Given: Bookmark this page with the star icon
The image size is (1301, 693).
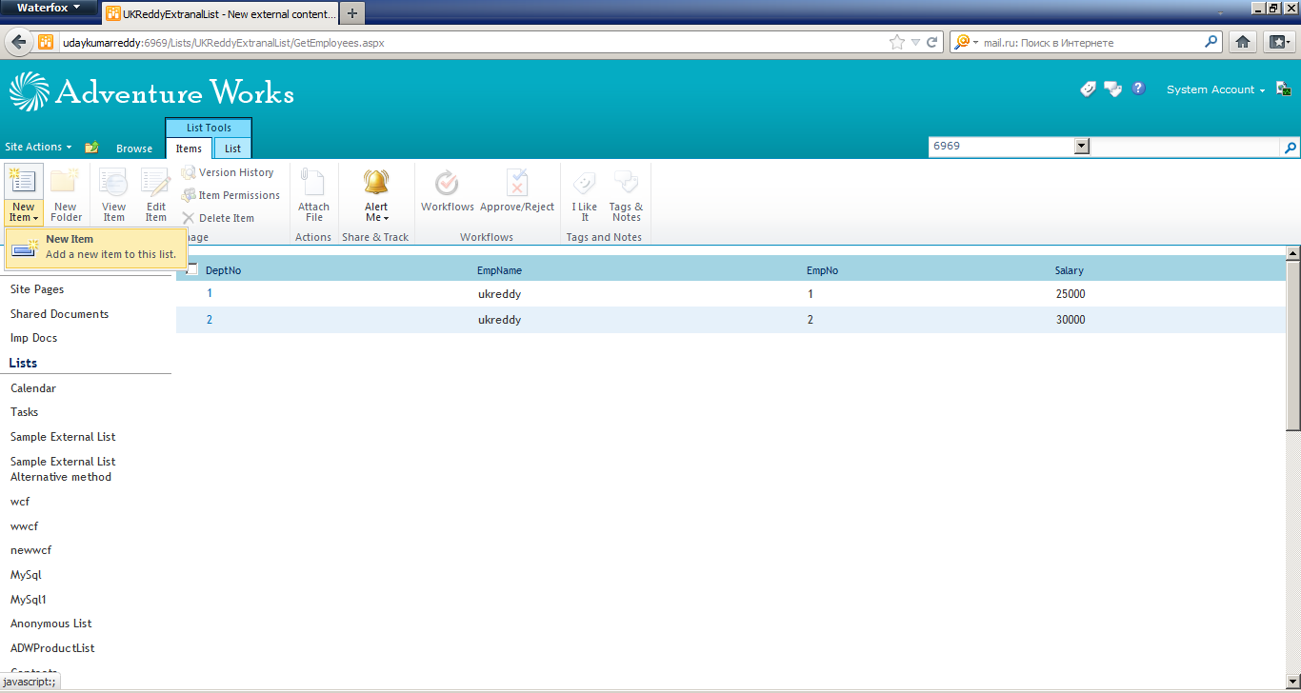Looking at the screenshot, I should pyautogui.click(x=896, y=42).
